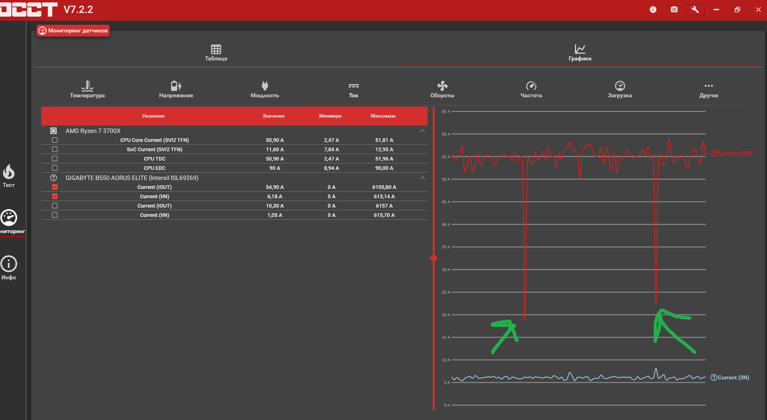Click the red diamond splitter handle
Viewport: 767px width, 420px height.
(x=434, y=258)
